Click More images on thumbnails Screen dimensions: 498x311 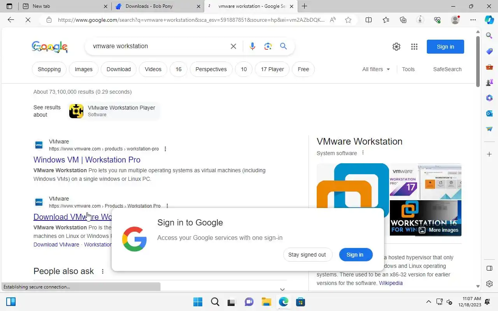point(438,230)
